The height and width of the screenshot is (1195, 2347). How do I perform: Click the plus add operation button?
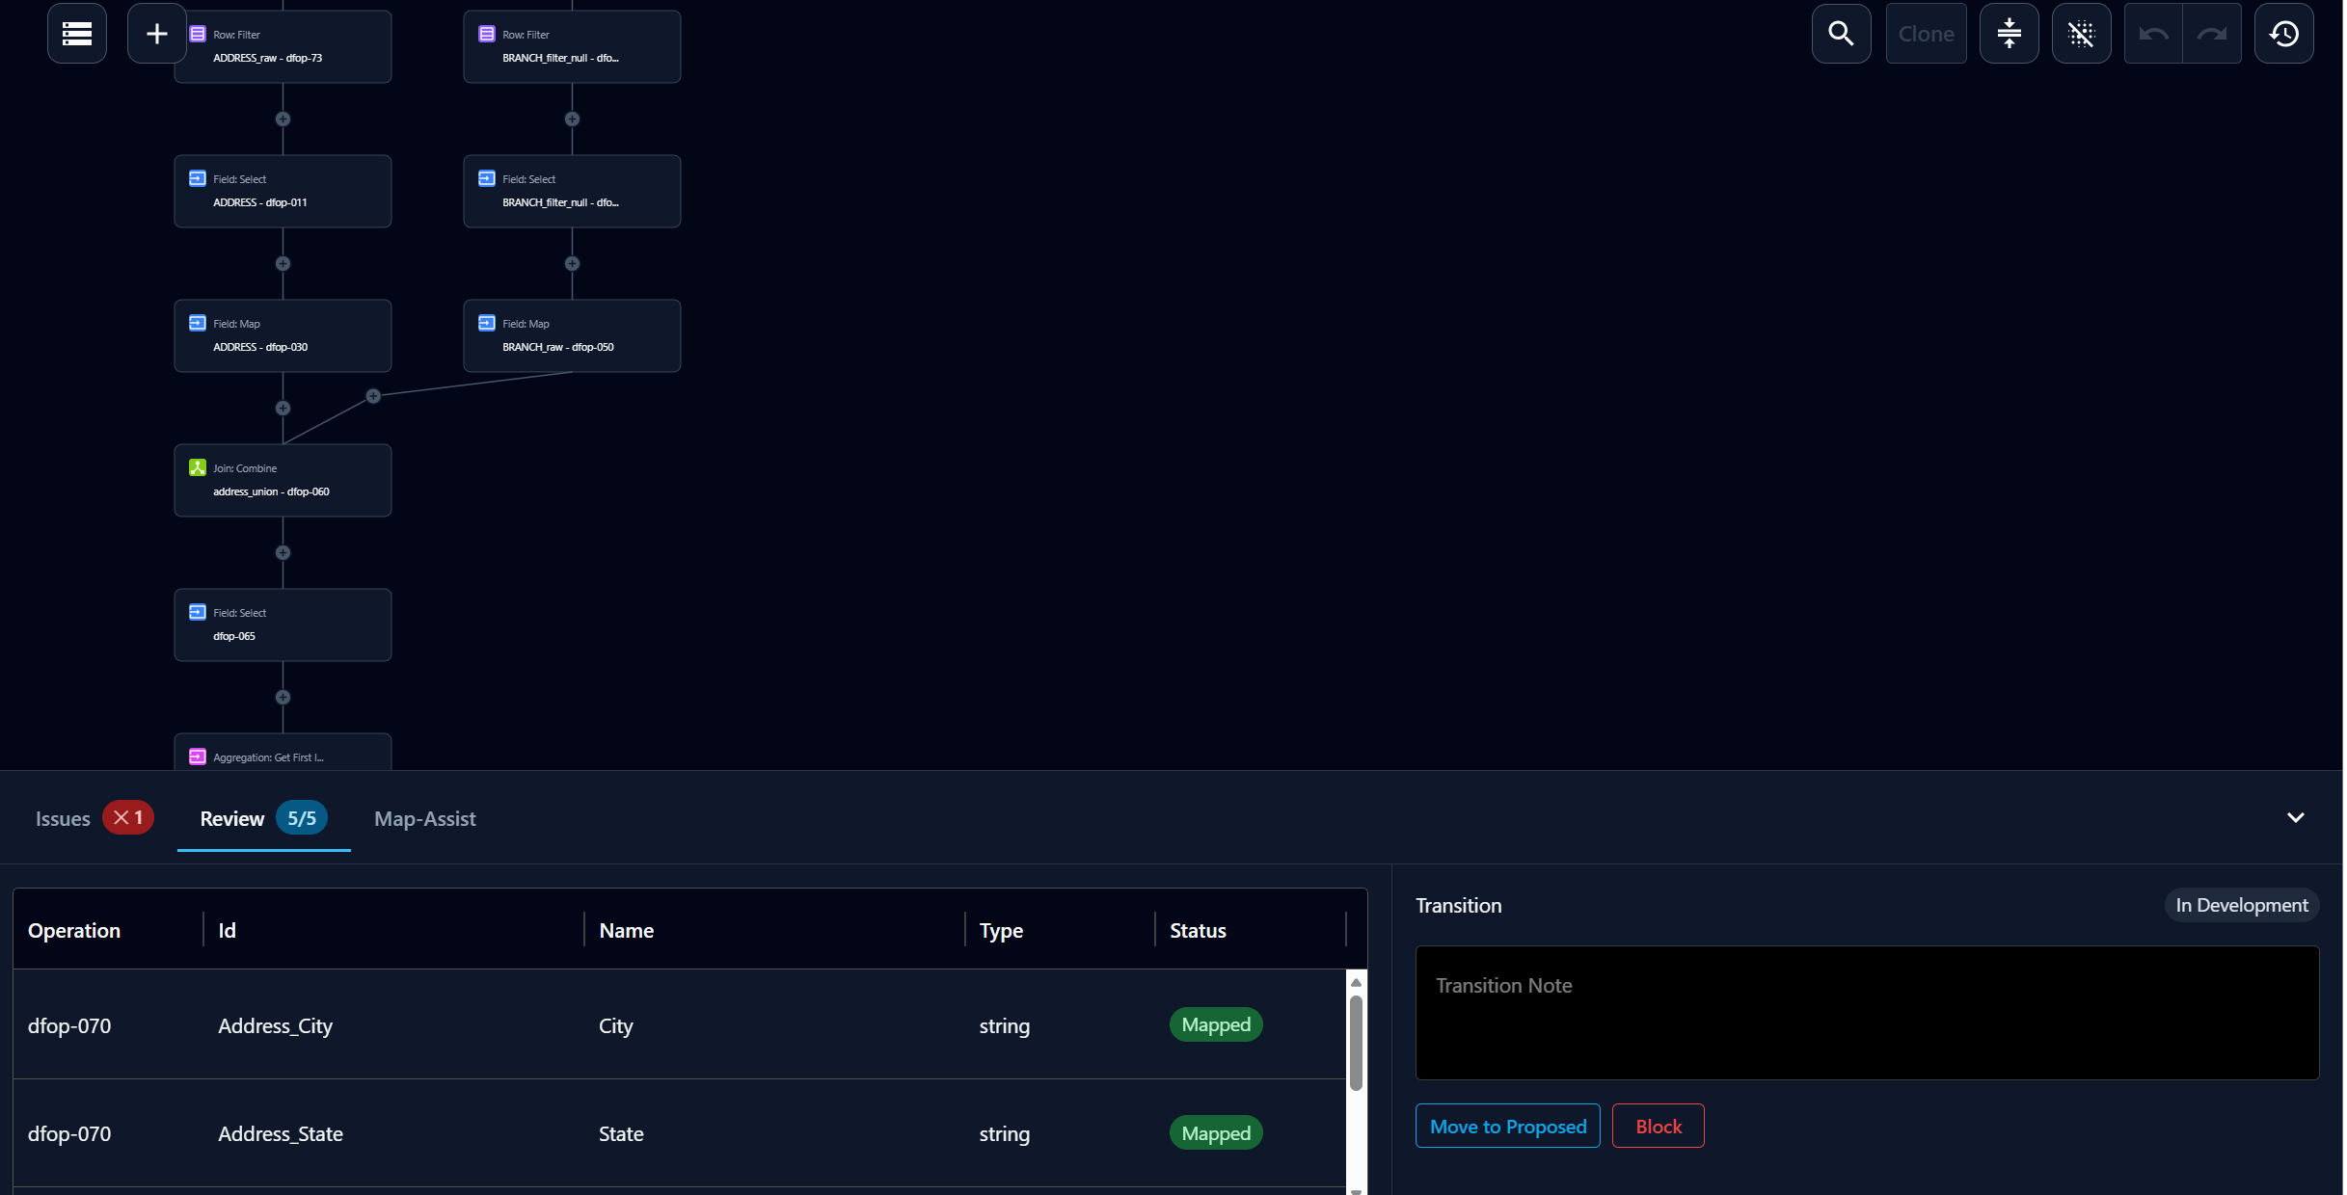(x=156, y=34)
